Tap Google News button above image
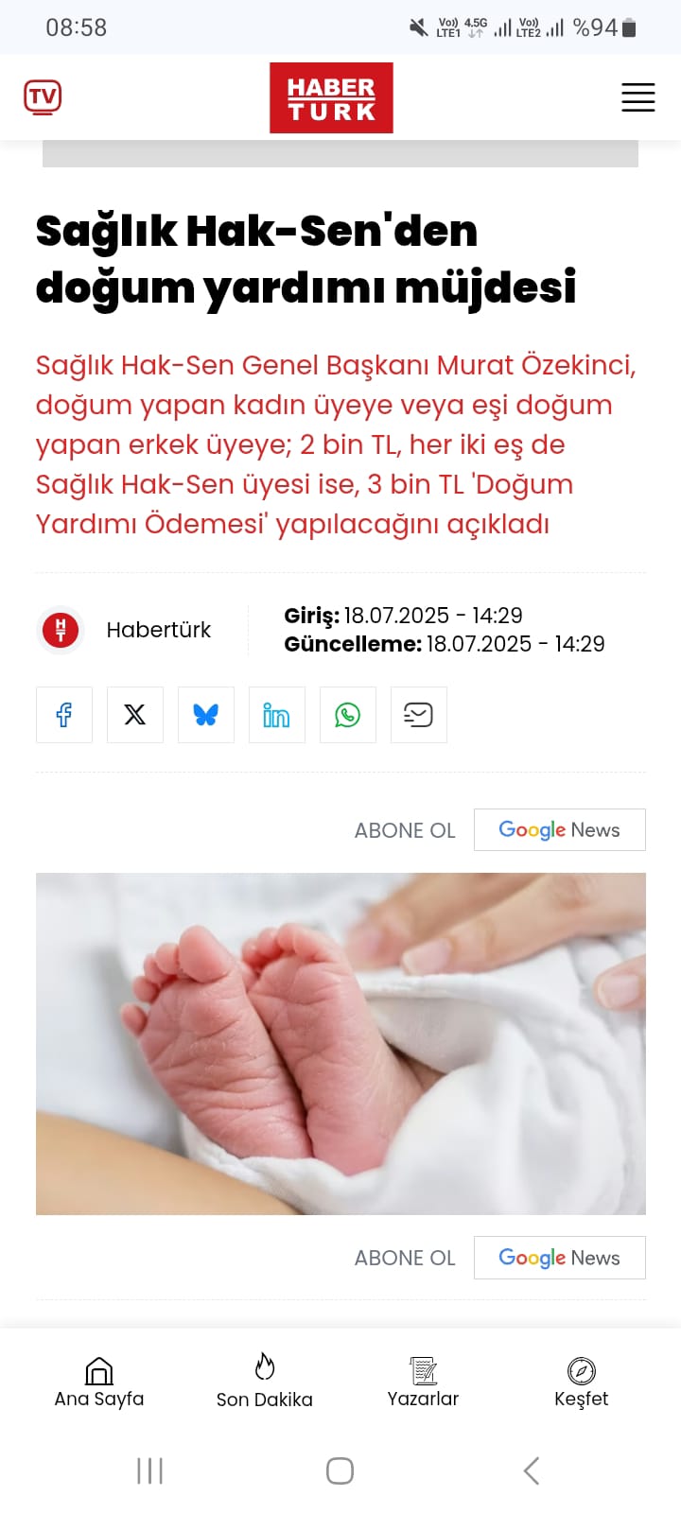Screen dimensions: 681x1513 [560, 830]
